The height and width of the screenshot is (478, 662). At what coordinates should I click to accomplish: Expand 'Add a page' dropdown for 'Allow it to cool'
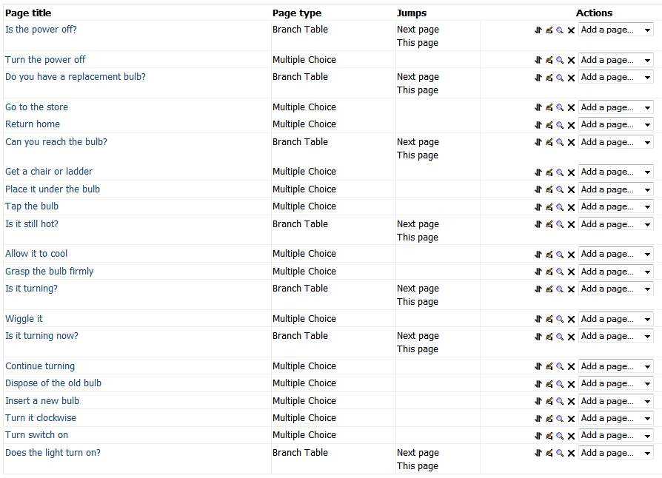pos(616,254)
